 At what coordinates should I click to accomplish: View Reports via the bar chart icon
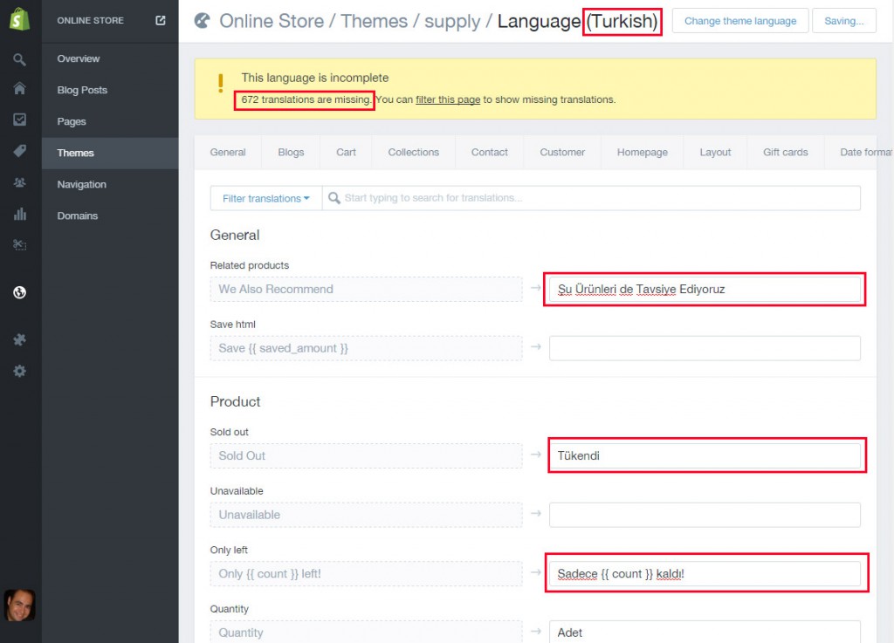(19, 215)
